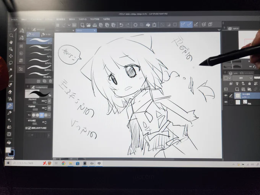The image size is (260, 195).
Task: Open the support question mark icon
Action: (210, 24)
